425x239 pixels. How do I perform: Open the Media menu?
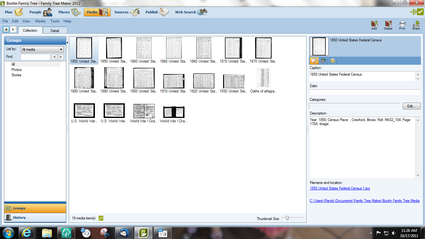click(x=40, y=21)
